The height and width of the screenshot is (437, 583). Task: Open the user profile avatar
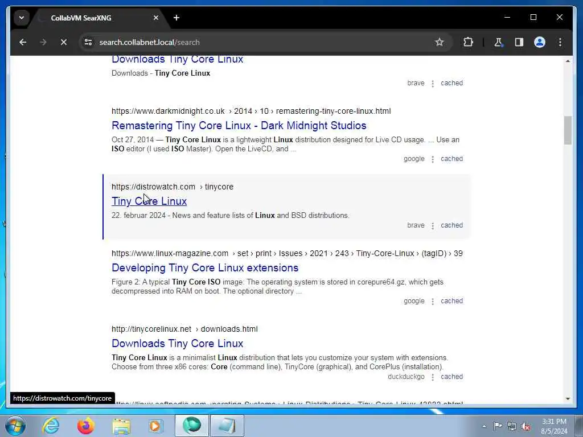click(x=540, y=42)
